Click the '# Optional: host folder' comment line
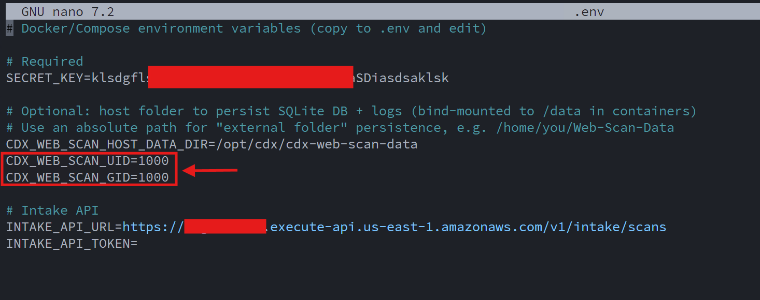 coord(351,111)
